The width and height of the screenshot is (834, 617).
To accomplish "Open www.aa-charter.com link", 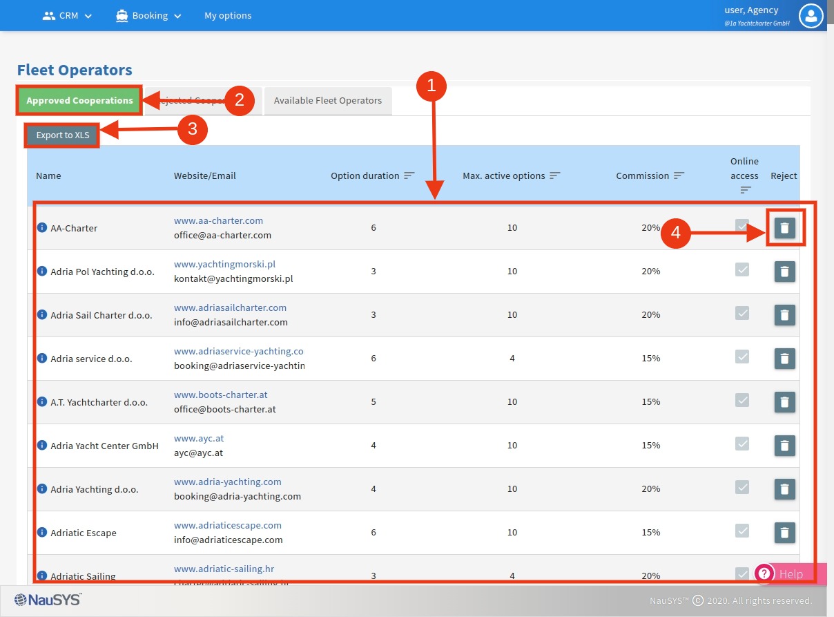I will (x=218, y=220).
